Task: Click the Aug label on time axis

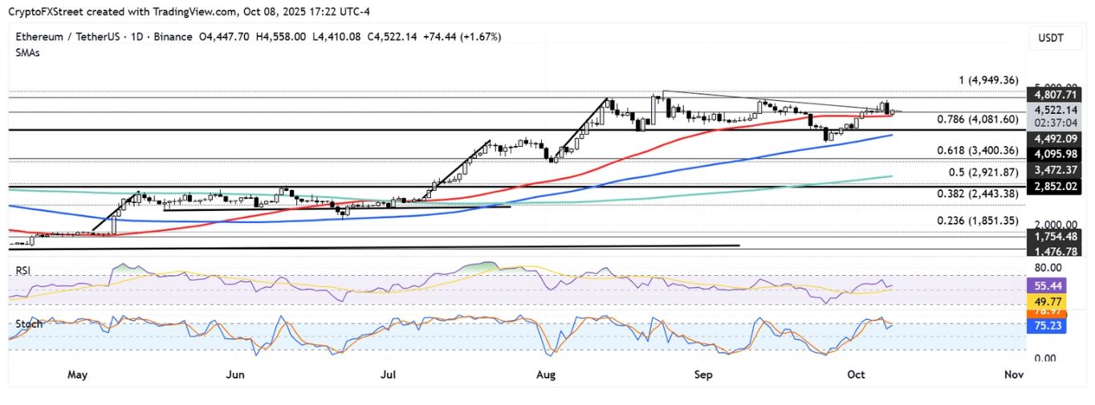Action: tap(546, 375)
